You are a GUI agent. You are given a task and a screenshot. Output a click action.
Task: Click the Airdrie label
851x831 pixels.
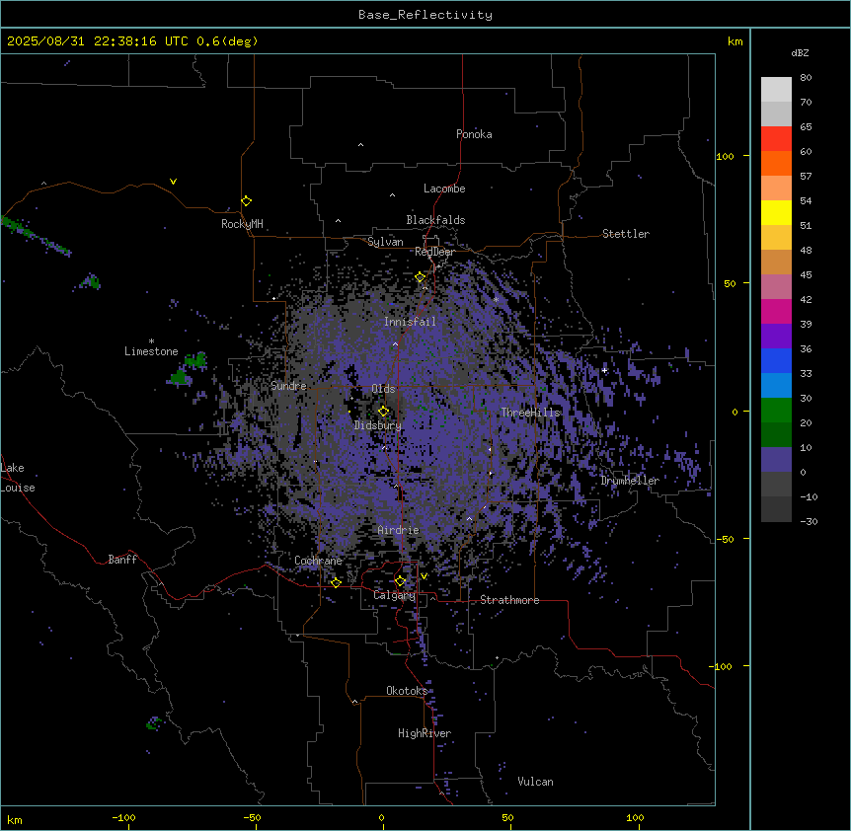click(x=399, y=530)
